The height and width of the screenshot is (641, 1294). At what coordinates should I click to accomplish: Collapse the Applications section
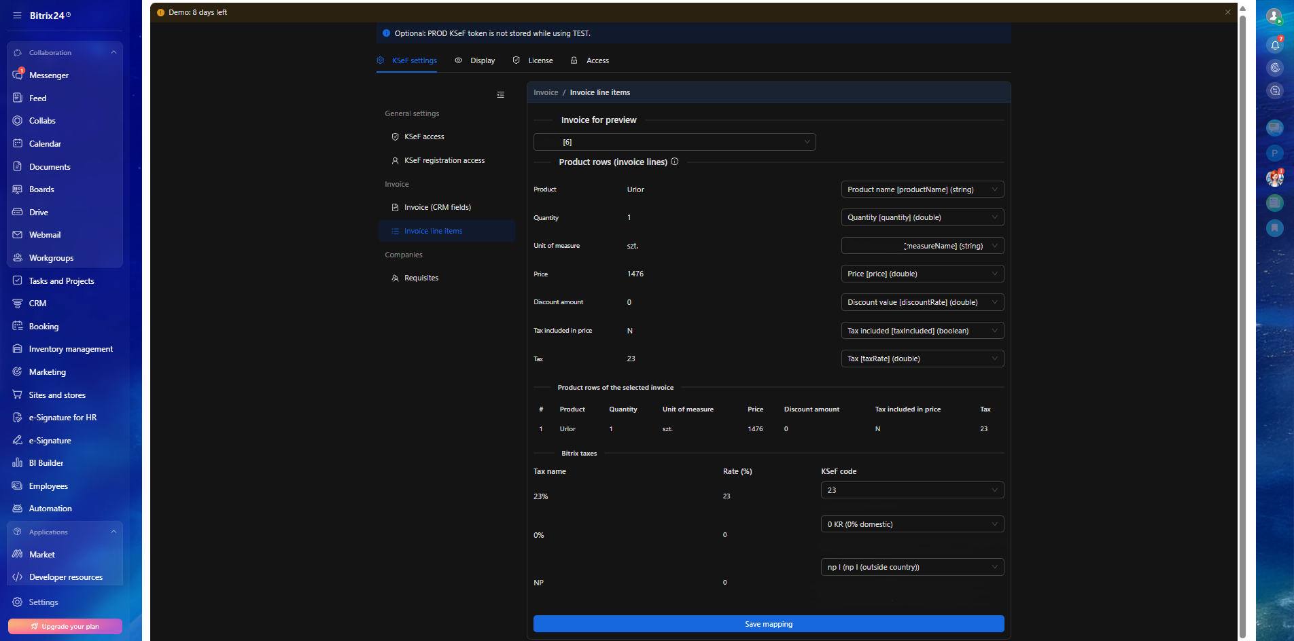[x=113, y=532]
